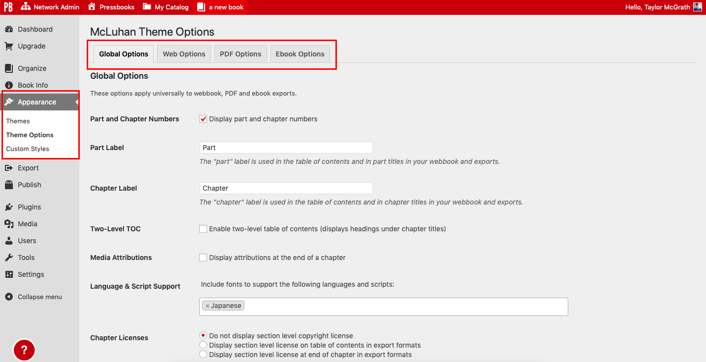Click the Pressbooks home icon

(x=92, y=7)
